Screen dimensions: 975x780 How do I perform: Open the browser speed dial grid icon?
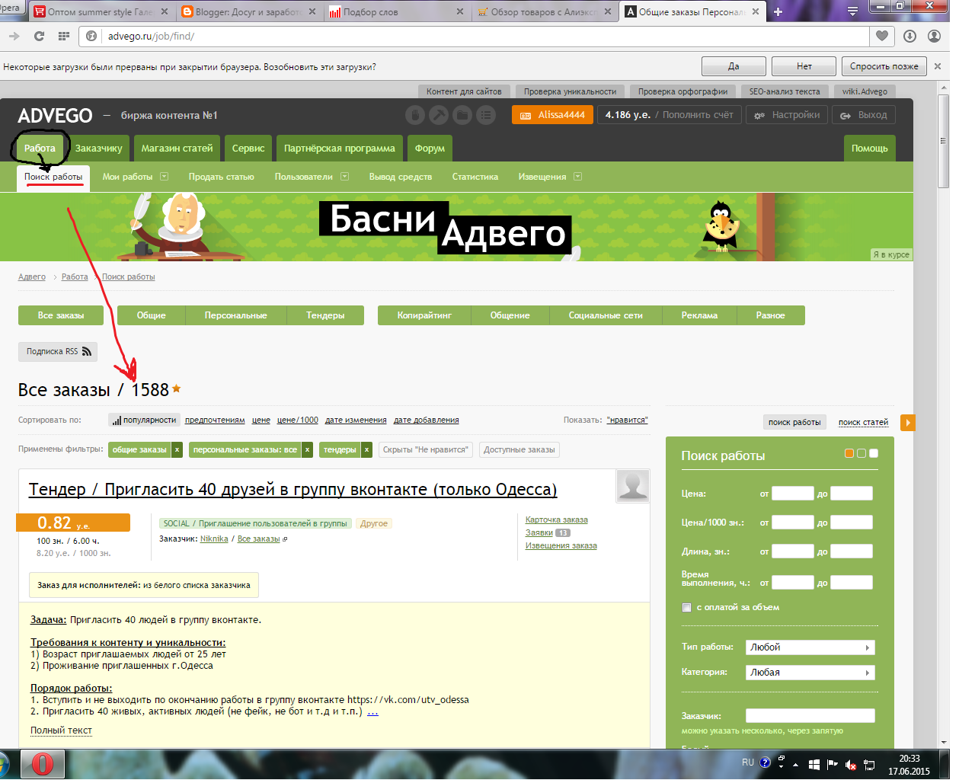[x=64, y=36]
